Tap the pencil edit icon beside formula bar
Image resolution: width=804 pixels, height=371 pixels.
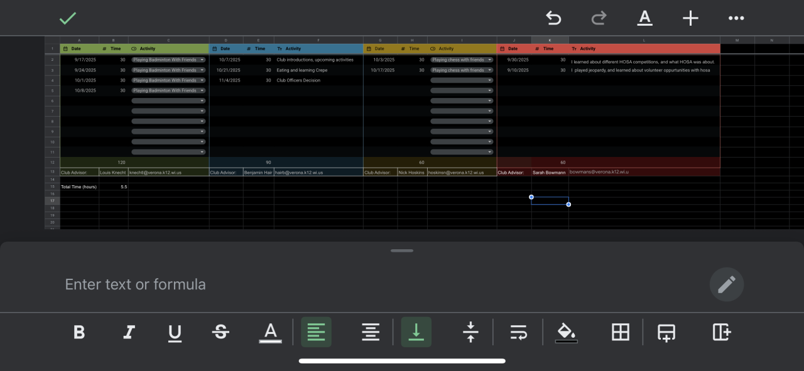pyautogui.click(x=727, y=284)
